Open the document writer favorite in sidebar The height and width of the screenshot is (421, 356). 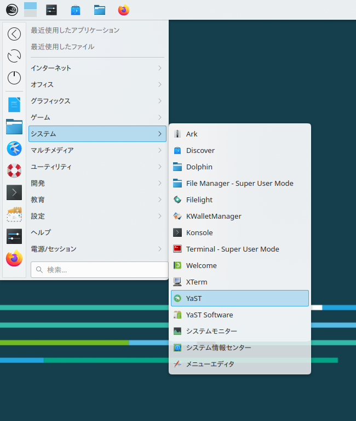pos(14,105)
